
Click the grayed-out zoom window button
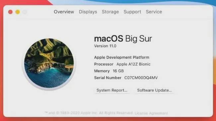pos(25,12)
